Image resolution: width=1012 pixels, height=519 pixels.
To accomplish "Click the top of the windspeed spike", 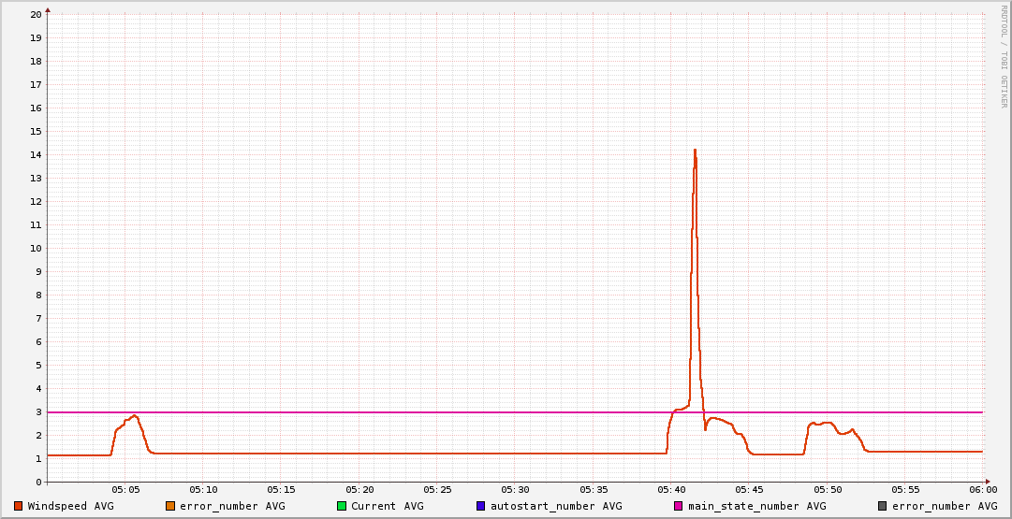I will click(x=695, y=150).
